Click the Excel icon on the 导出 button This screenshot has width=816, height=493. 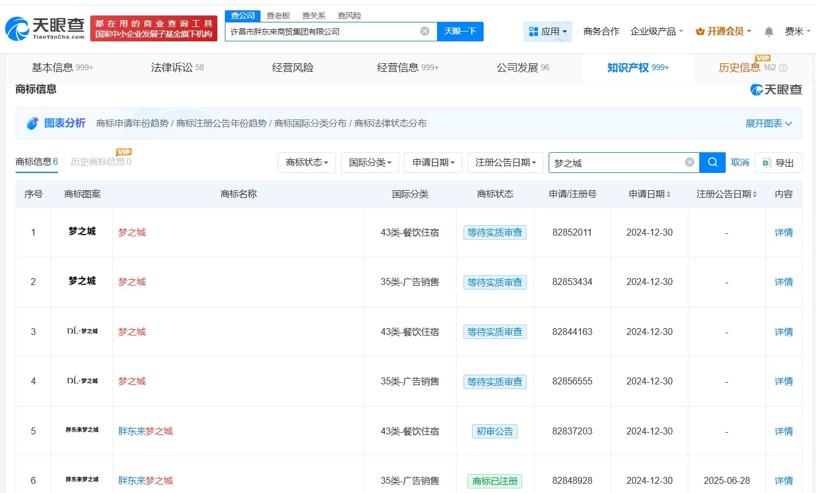click(x=766, y=163)
